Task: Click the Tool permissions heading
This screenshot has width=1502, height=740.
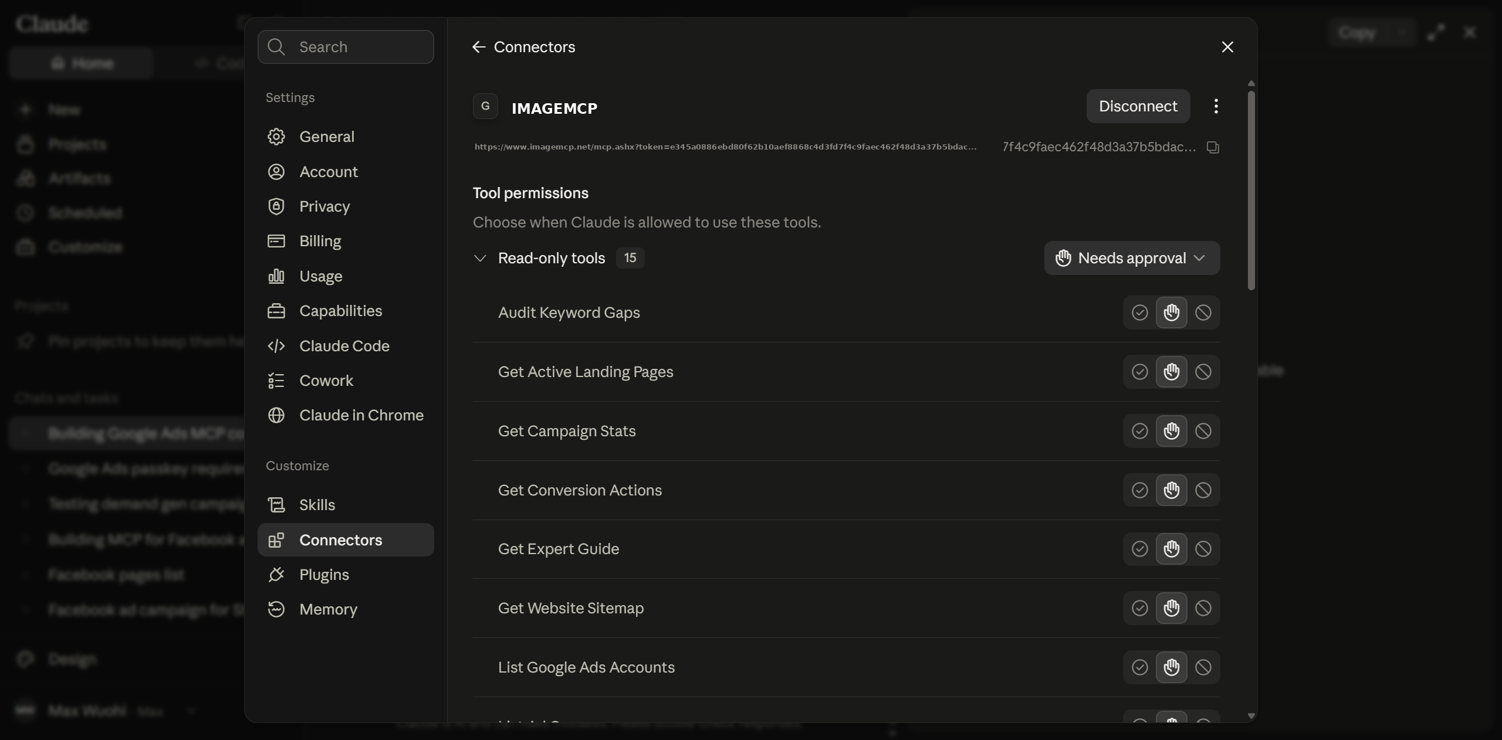Action: (530, 193)
